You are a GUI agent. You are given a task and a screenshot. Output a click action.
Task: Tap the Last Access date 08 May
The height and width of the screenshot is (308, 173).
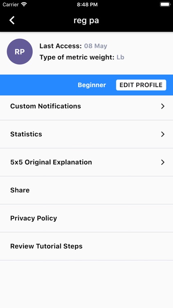(96, 46)
